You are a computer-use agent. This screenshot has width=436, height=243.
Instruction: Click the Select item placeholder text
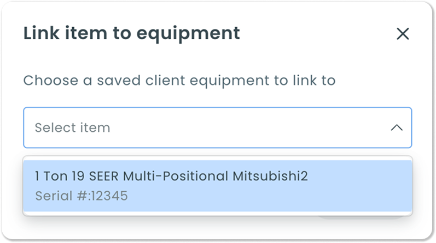point(73,127)
